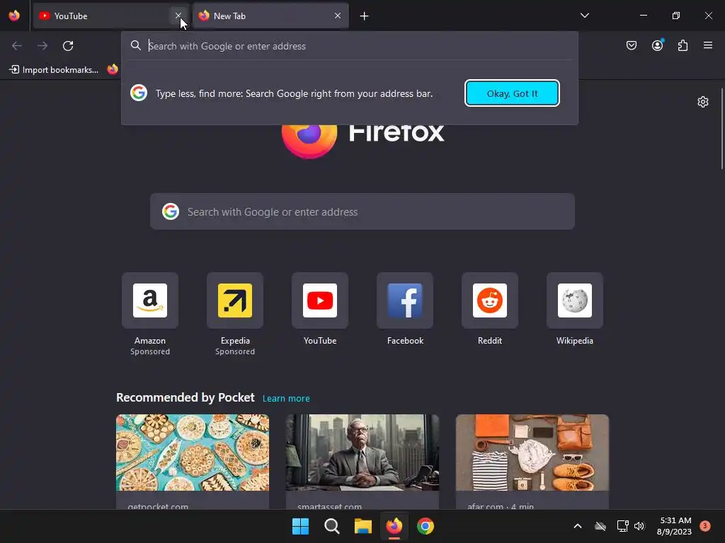Click the page vertical scrollbar
This screenshot has width=725, height=543.
pyautogui.click(x=721, y=129)
